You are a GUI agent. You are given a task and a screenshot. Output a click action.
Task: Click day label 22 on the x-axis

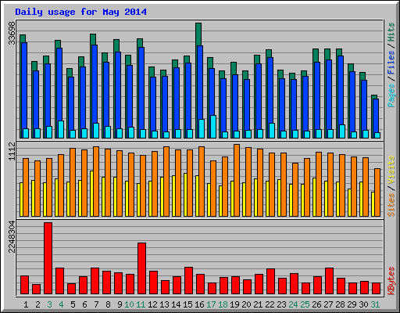click(x=270, y=304)
